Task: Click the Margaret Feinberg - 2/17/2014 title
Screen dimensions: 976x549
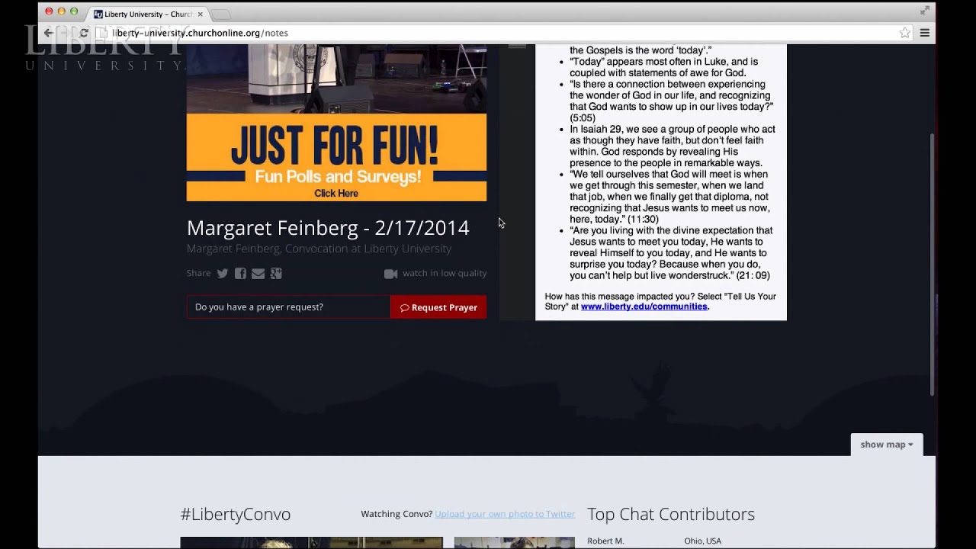Action: click(x=328, y=228)
